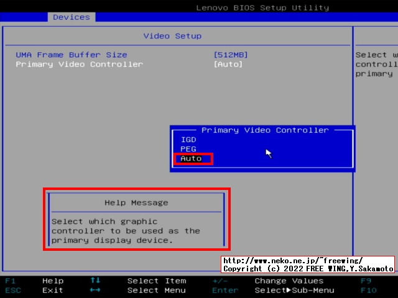Open the [512MB] frame buffer value
Viewport: 398px width, 298px height.
[x=230, y=55]
